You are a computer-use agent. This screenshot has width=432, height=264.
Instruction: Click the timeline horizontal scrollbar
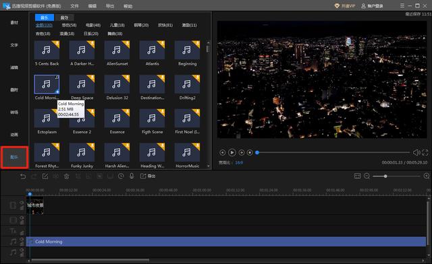tap(90, 260)
